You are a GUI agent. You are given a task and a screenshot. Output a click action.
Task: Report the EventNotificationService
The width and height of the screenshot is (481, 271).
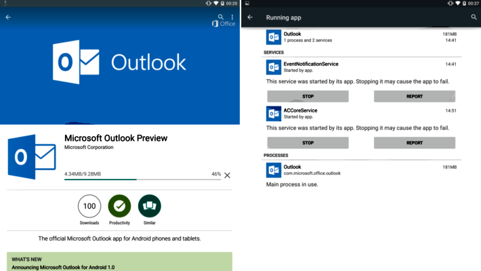[x=415, y=96]
